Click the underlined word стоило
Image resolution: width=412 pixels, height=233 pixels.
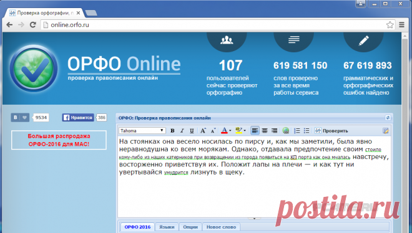(373, 150)
